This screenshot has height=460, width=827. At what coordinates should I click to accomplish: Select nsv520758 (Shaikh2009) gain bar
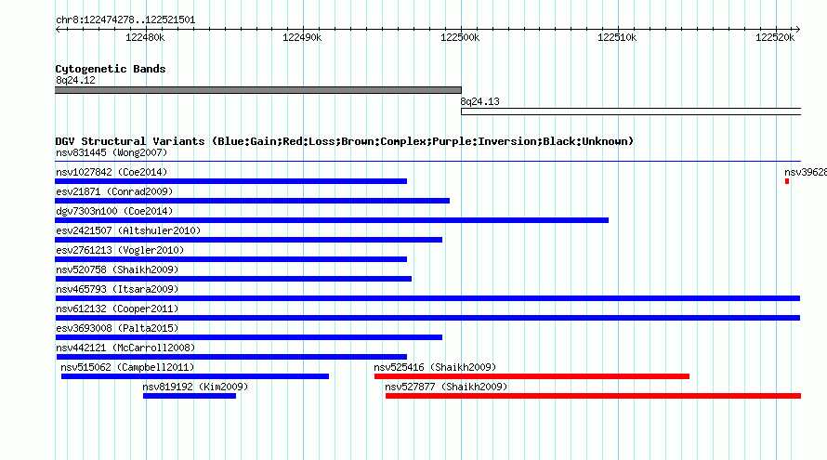[x=233, y=279]
